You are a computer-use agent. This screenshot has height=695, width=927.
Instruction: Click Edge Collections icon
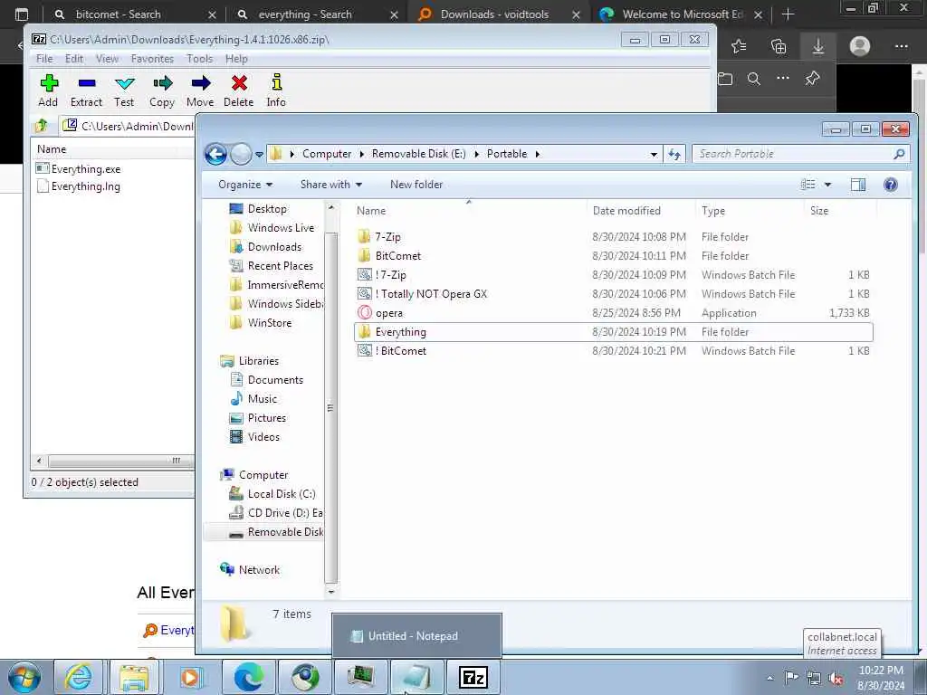point(779,46)
